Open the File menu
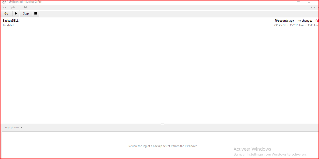Image resolution: width=319 pixels, height=159 pixels. click(4, 7)
